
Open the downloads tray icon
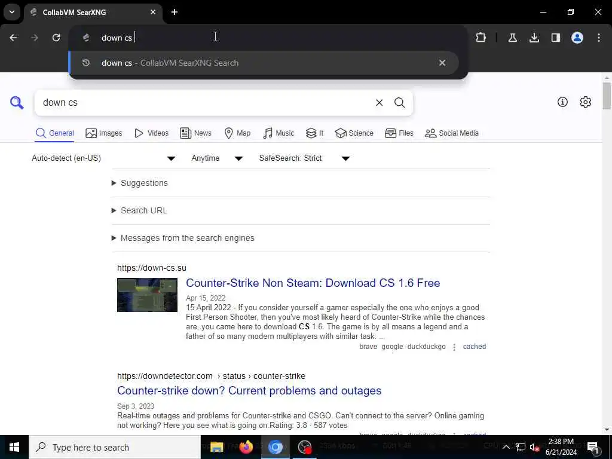click(x=534, y=38)
